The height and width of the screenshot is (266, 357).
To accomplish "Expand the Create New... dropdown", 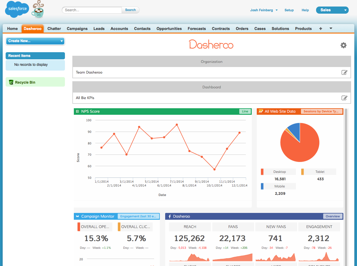I will [35, 41].
